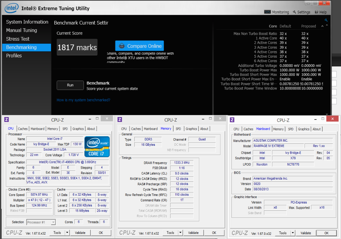
Task: Click Tools button in left CPU-Z
Action: click(x=57, y=233)
